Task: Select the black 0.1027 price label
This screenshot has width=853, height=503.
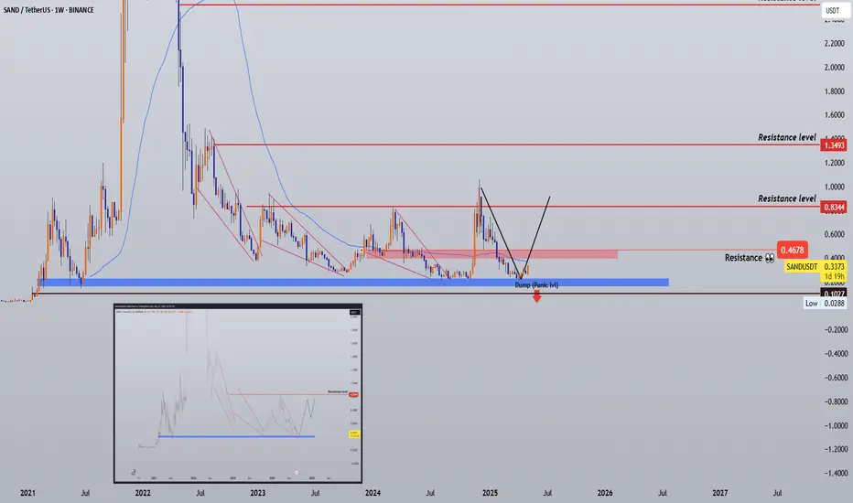Action: pyautogui.click(x=834, y=294)
